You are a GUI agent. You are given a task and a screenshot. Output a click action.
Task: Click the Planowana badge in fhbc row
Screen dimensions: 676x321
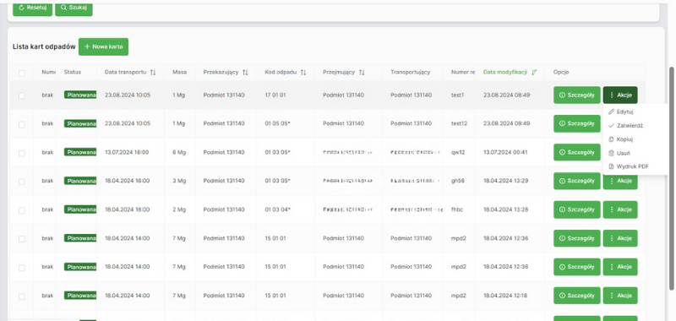coord(80,209)
